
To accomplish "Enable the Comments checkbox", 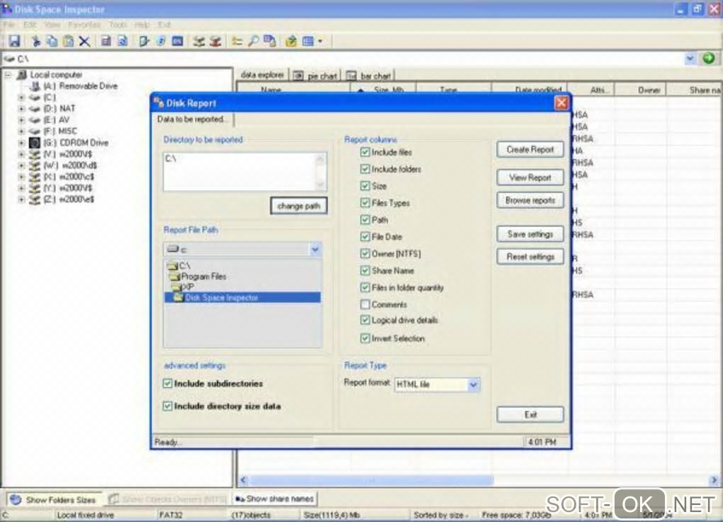I will point(365,304).
